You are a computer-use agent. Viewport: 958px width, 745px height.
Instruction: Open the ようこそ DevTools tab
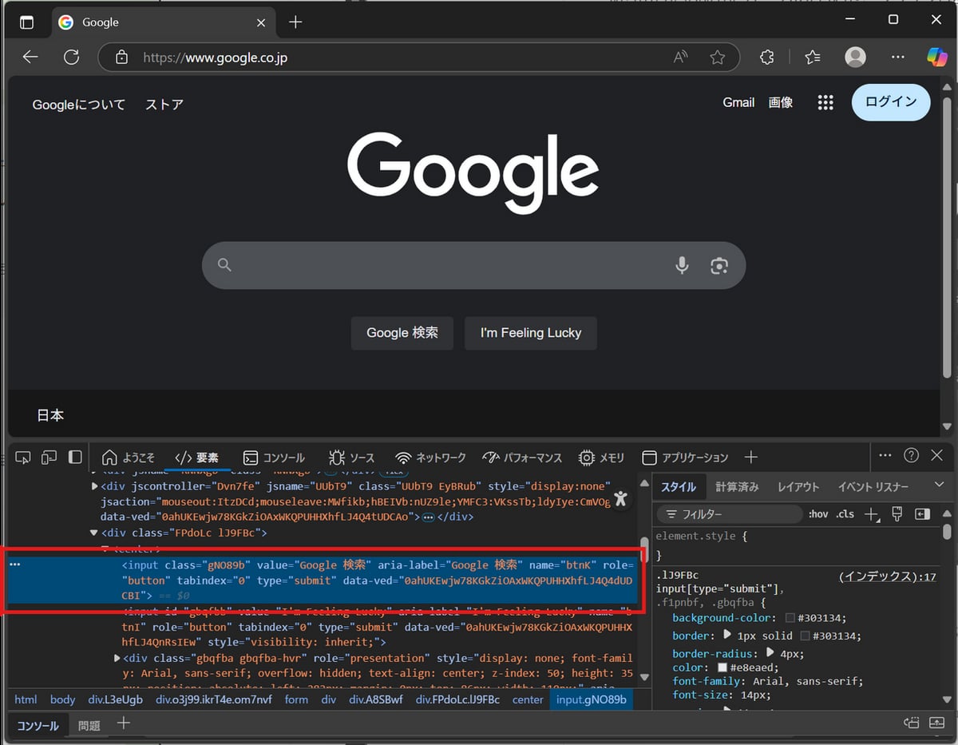tap(129, 458)
